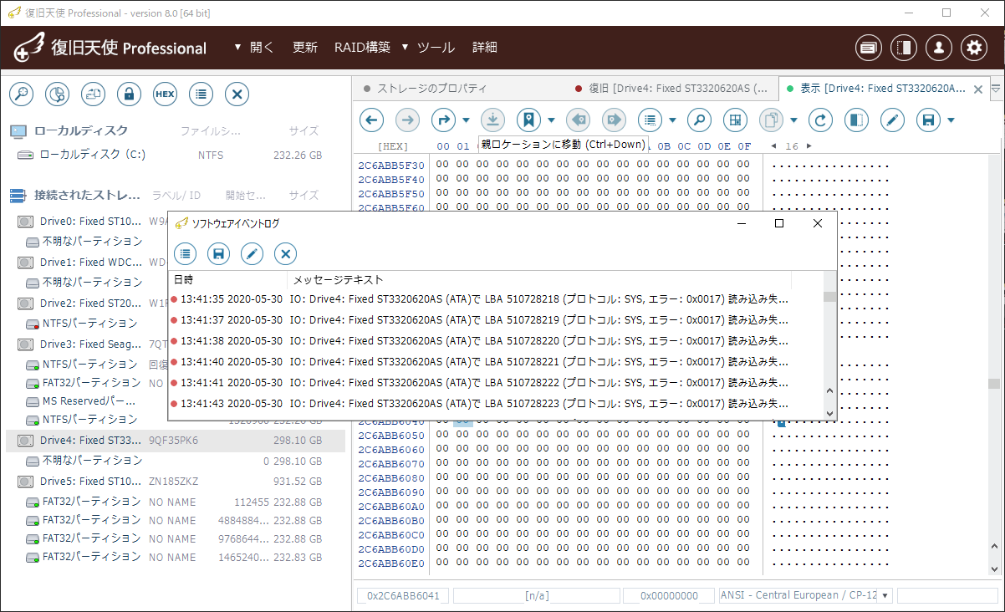
Task: Click the curved jump-to-position arrow icon
Action: coord(443,120)
